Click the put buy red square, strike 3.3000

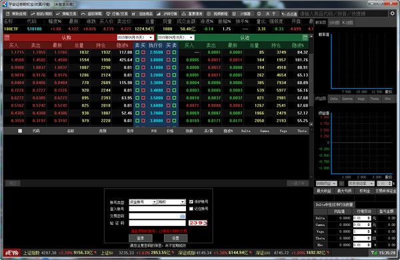(169, 83)
